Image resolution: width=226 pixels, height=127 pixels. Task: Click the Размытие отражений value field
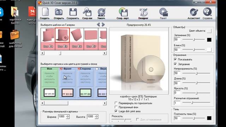pos(177,103)
